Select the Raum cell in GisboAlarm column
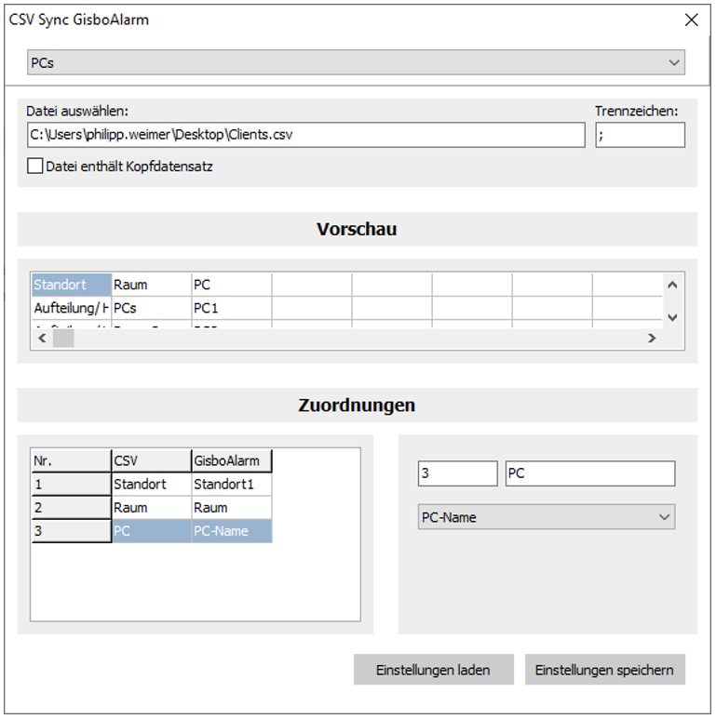The height and width of the screenshot is (719, 716). (x=231, y=508)
